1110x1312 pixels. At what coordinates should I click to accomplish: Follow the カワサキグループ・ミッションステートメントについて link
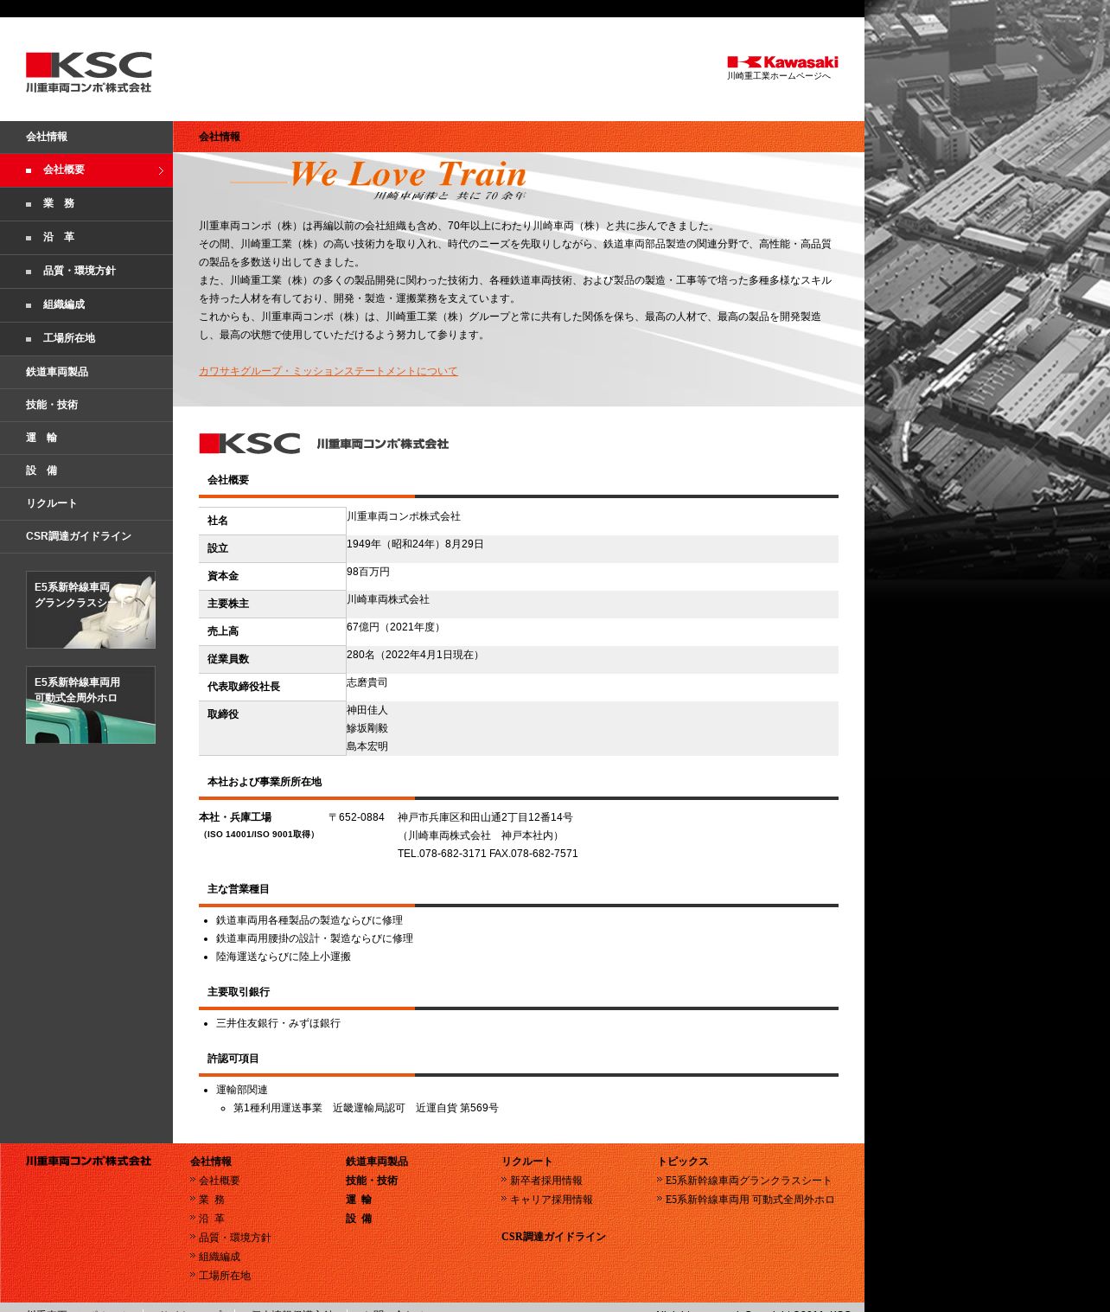[x=329, y=371]
